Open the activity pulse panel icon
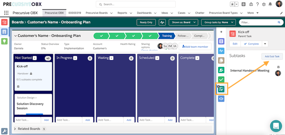Image resolution: width=285 pixels, height=135 pixels. [x=221, y=51]
